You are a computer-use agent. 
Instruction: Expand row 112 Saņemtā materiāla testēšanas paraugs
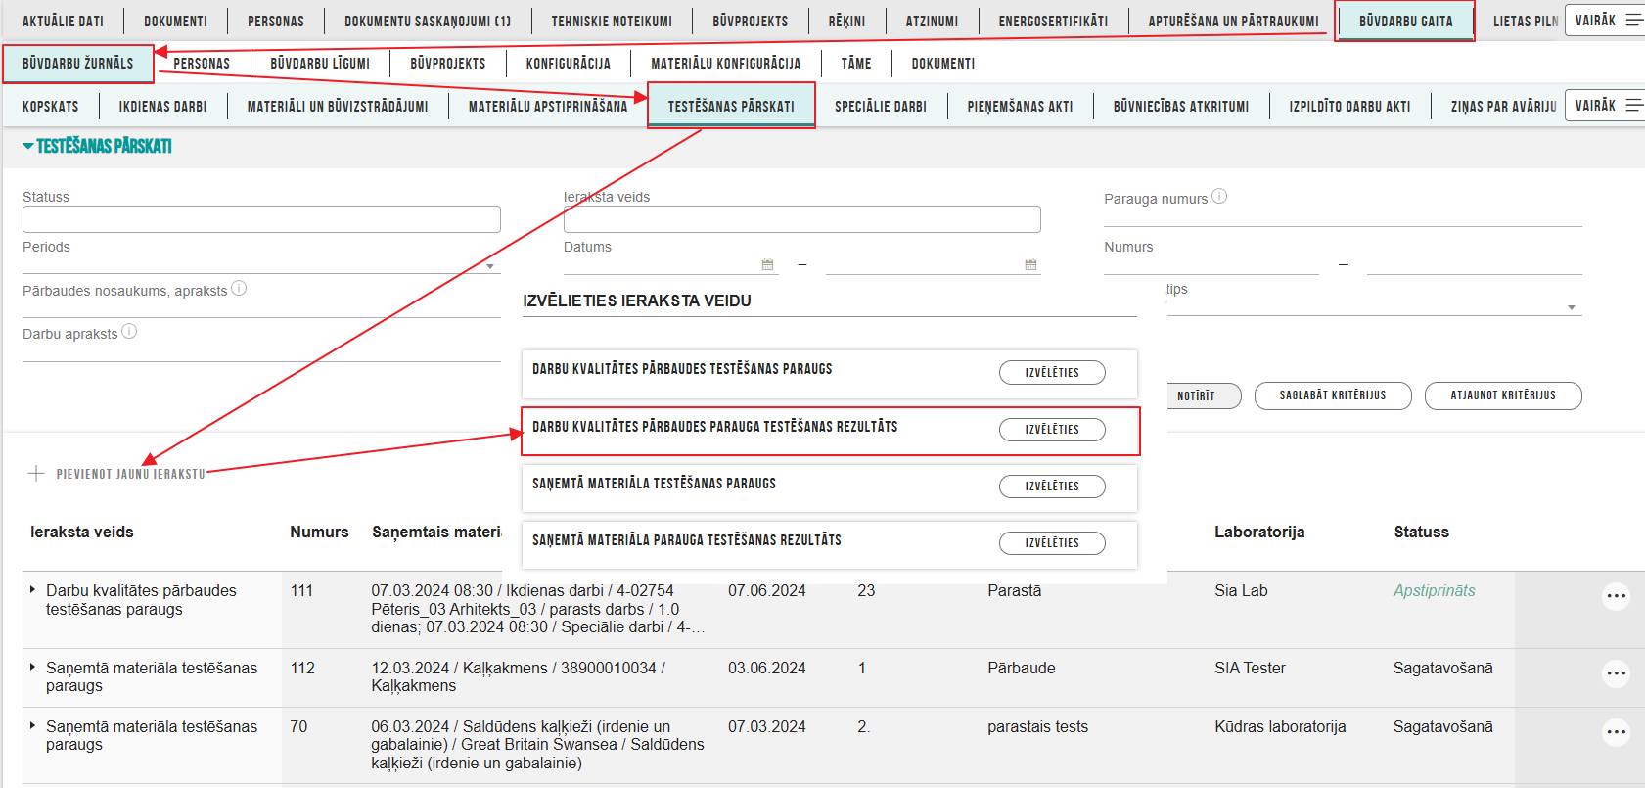(32, 668)
